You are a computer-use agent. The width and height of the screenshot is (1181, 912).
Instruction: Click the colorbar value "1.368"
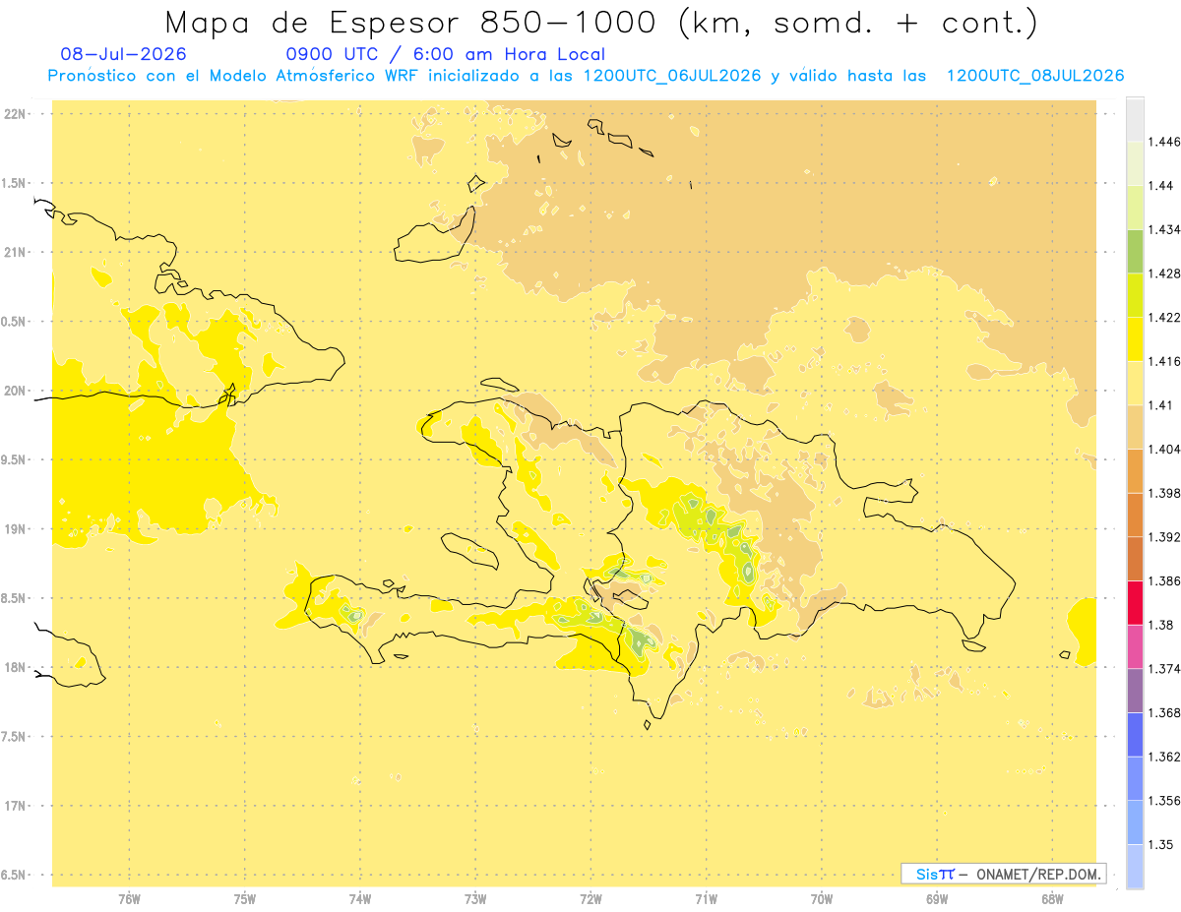(1164, 712)
